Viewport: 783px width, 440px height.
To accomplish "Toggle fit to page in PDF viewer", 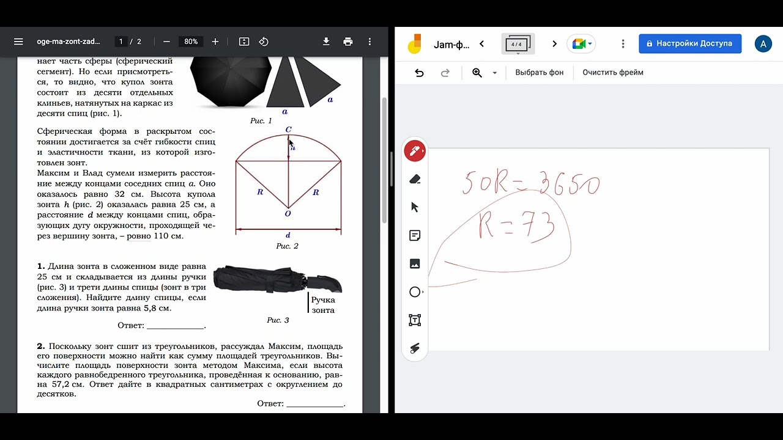I will pos(244,42).
